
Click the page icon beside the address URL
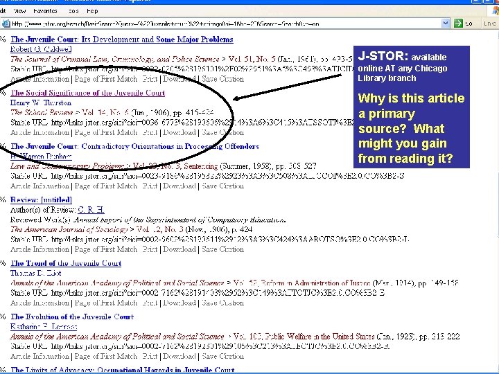click(x=6, y=24)
